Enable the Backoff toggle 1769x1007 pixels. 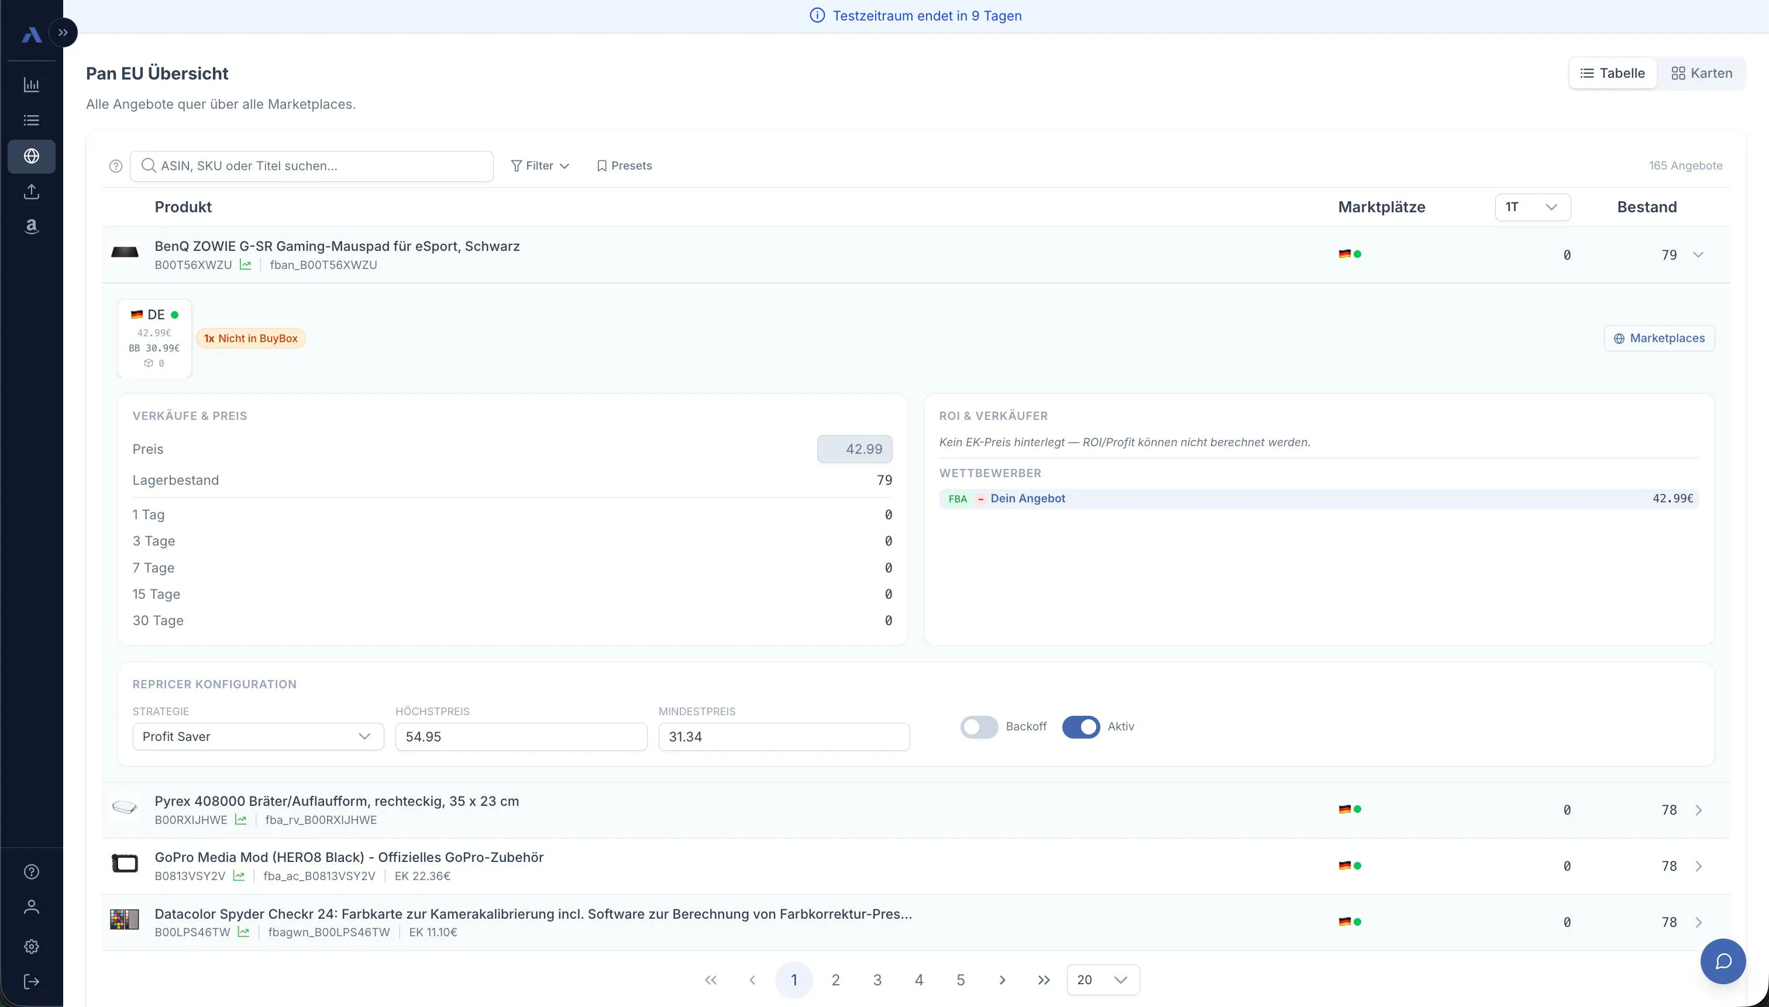pos(979,727)
